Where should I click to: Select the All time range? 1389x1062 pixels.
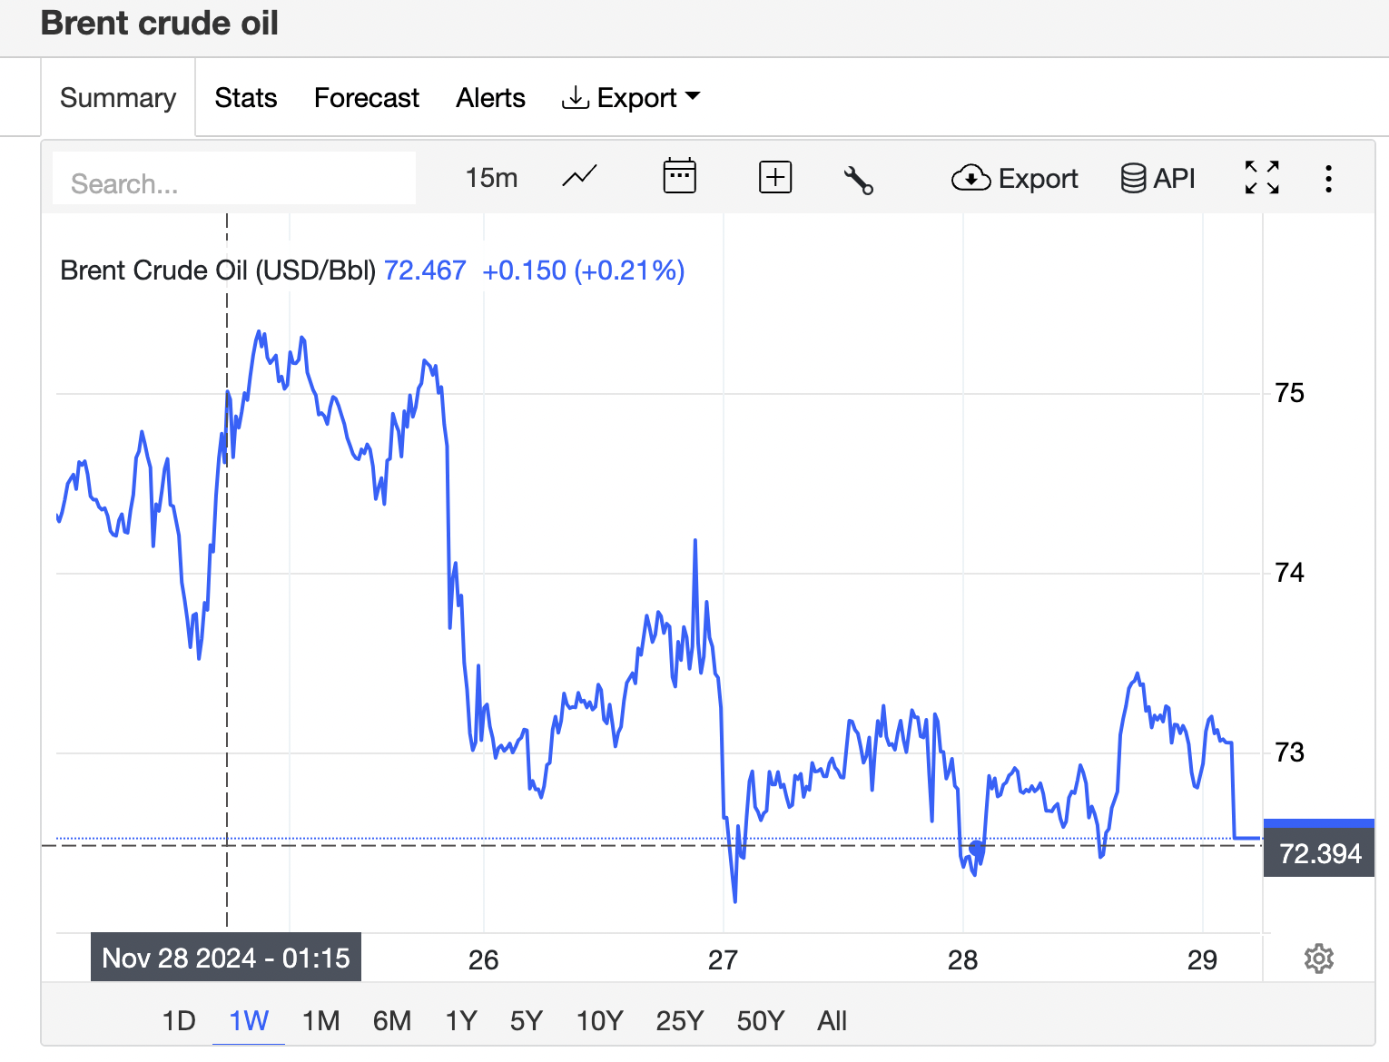pos(832,1021)
